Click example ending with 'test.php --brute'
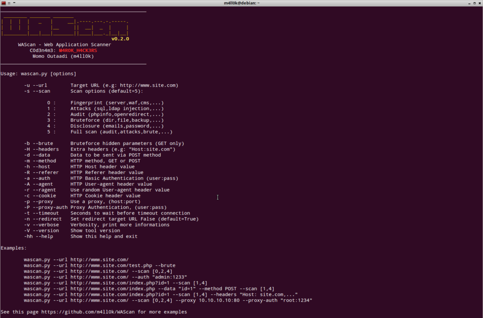 (x=100, y=265)
